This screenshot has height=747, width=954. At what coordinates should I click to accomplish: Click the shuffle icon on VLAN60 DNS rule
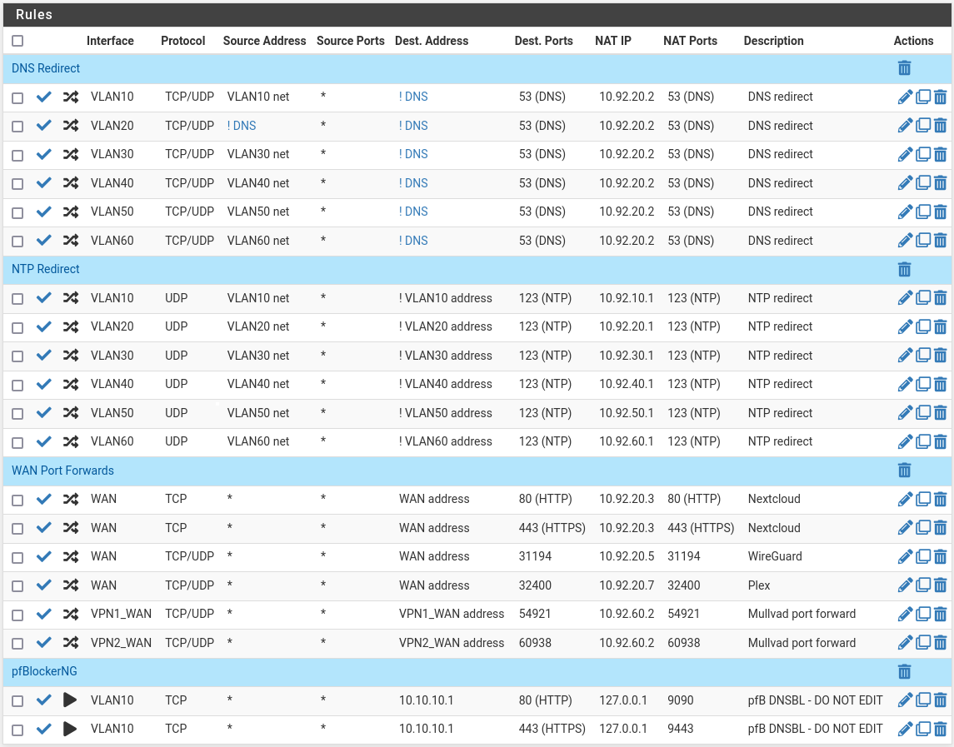[71, 241]
